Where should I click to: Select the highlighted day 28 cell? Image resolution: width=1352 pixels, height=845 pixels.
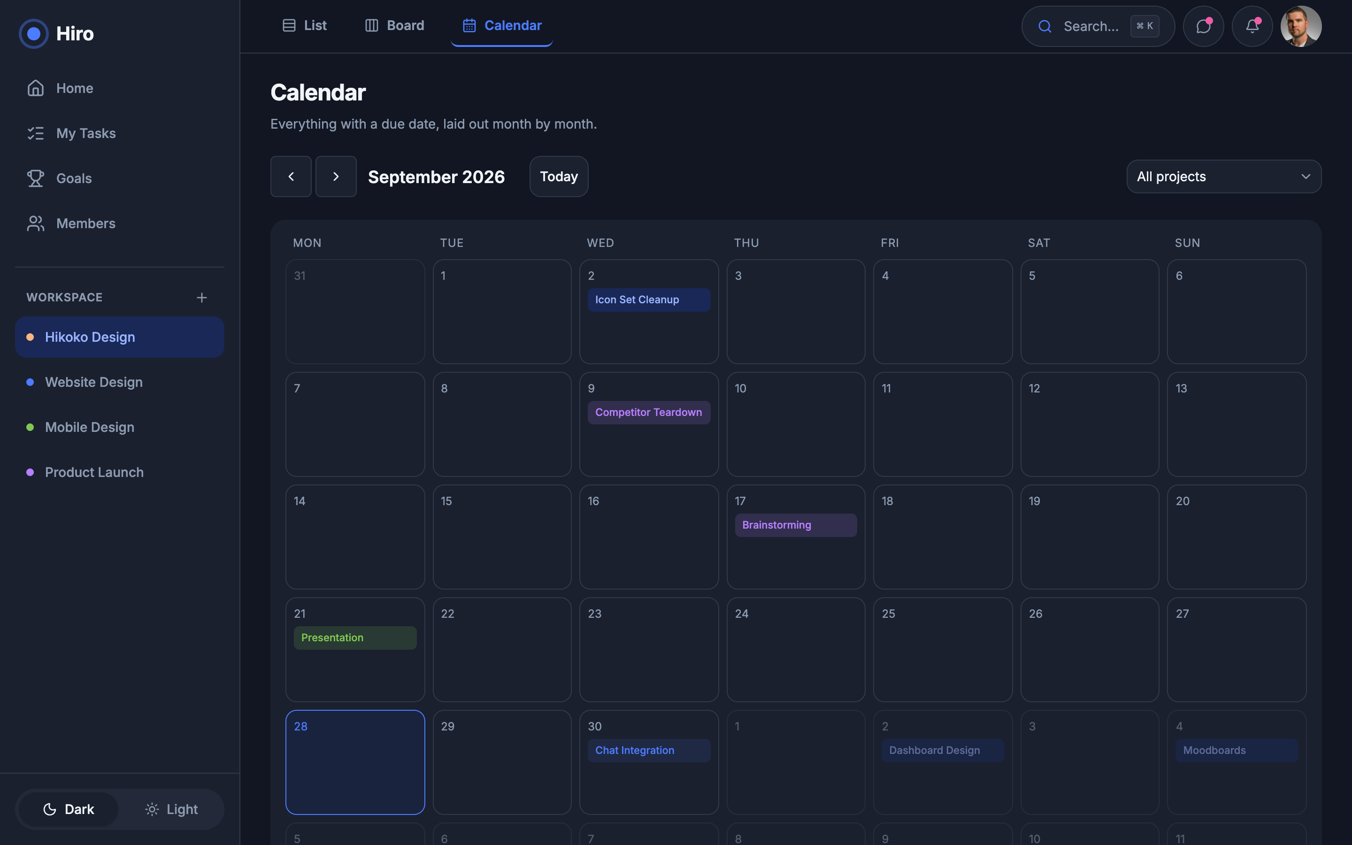[x=355, y=762]
